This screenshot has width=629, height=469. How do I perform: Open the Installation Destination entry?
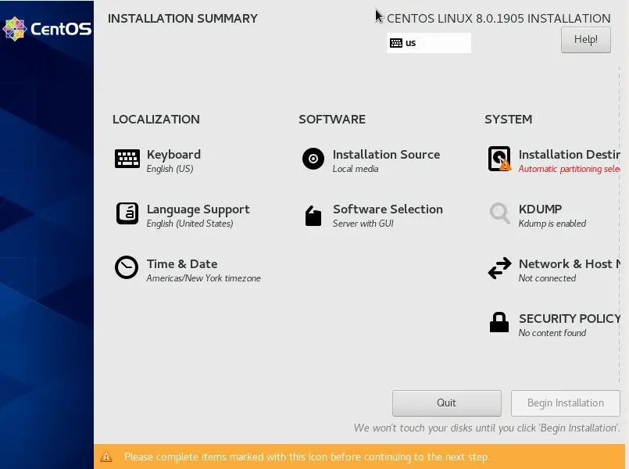554,160
